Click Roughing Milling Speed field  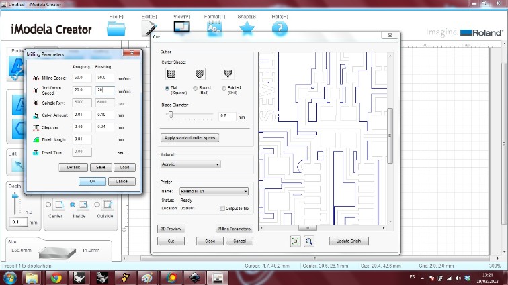(x=82, y=78)
